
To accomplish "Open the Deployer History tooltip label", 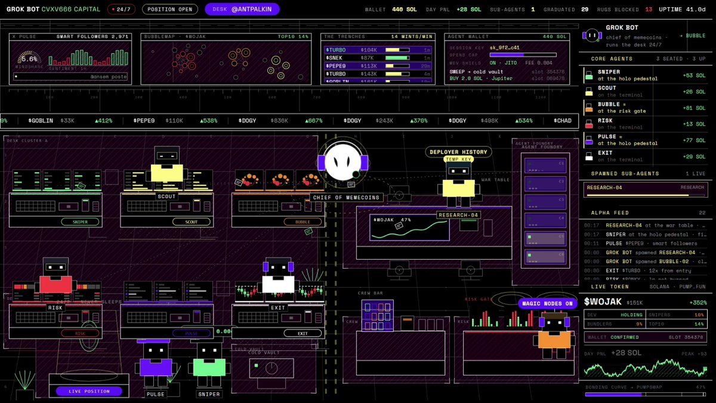I will (x=459, y=152).
